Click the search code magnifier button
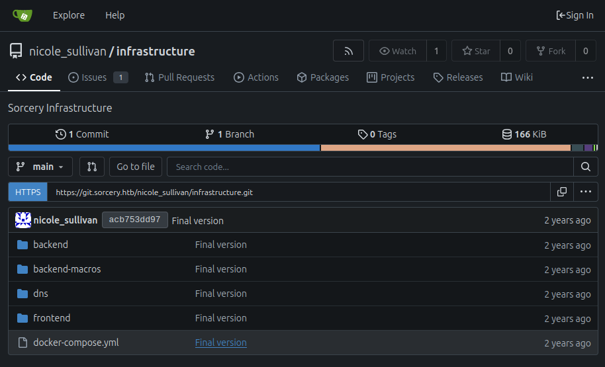The image size is (605, 367). (585, 167)
